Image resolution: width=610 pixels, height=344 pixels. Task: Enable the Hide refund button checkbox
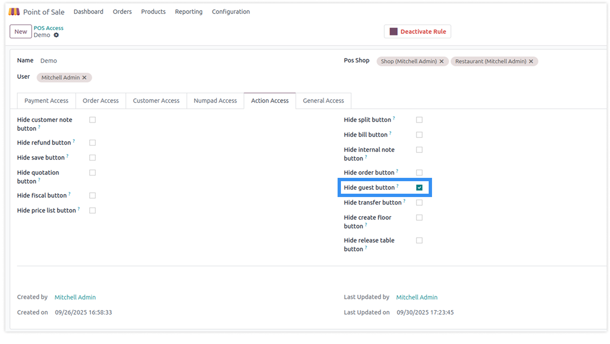tap(92, 143)
